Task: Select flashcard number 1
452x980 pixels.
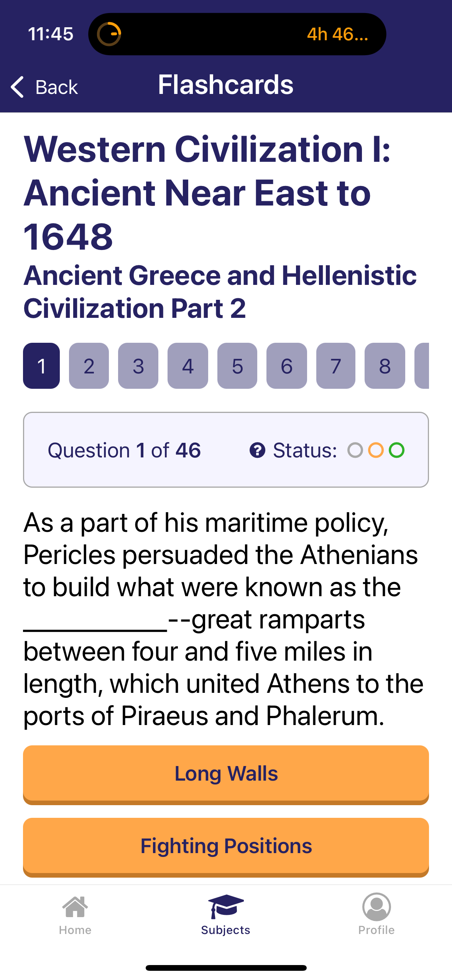Action: (x=41, y=366)
